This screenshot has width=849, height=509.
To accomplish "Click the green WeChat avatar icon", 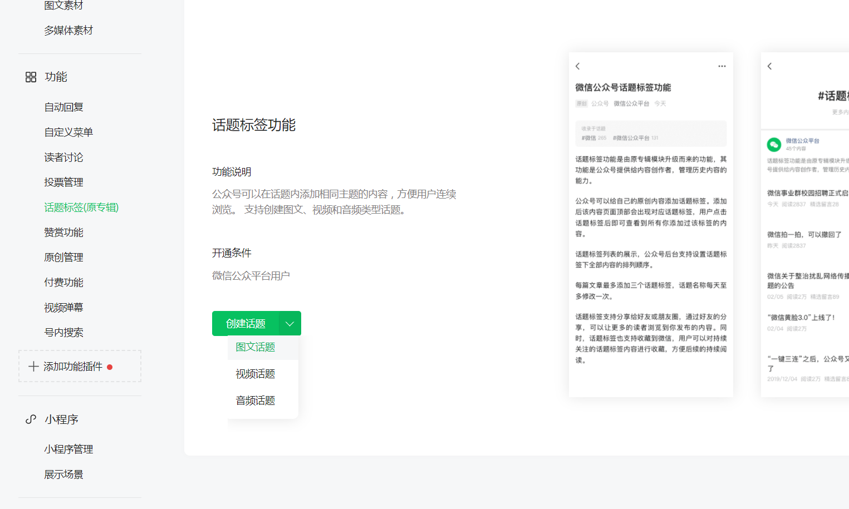I will [774, 145].
